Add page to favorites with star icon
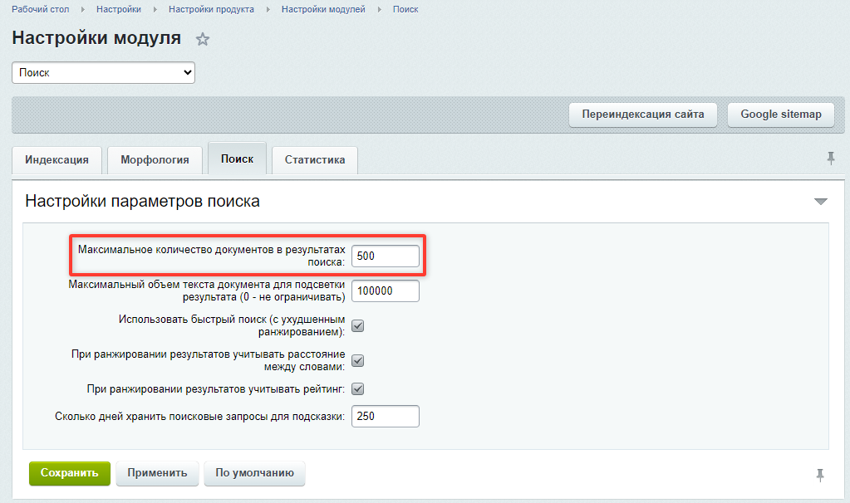Viewport: 850px width, 503px height. [202, 39]
